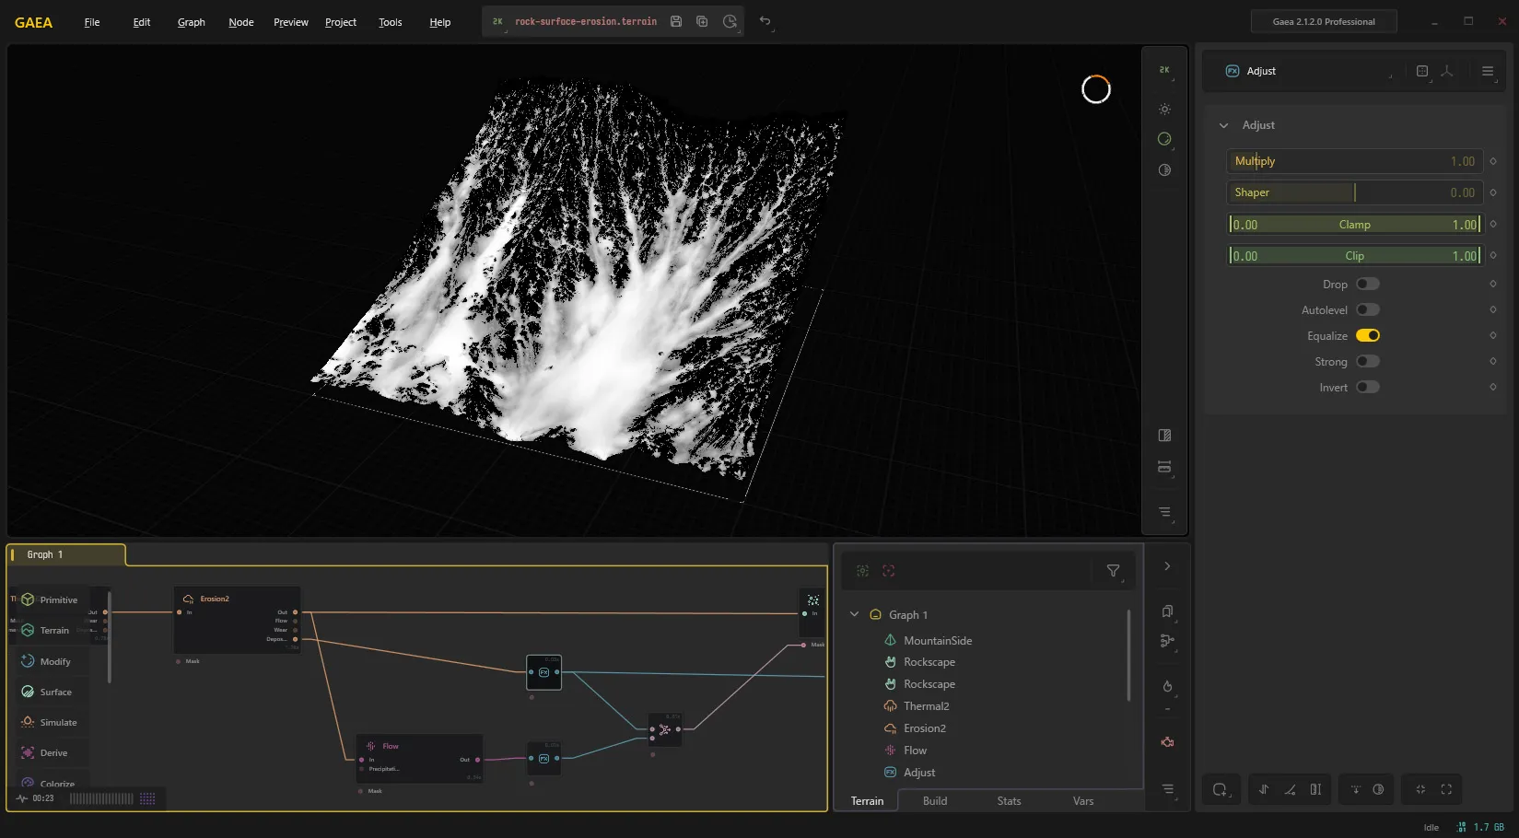Open the viewport lighting sun icon
This screenshot has width=1519, height=838.
[x=1164, y=110]
